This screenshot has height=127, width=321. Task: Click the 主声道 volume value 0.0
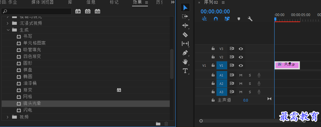click(x=245, y=100)
